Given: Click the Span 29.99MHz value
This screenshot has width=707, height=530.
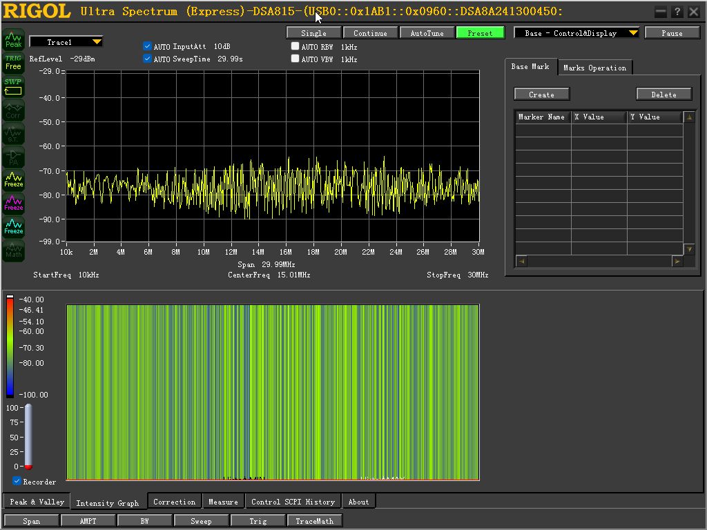Looking at the screenshot, I should click(x=278, y=264).
